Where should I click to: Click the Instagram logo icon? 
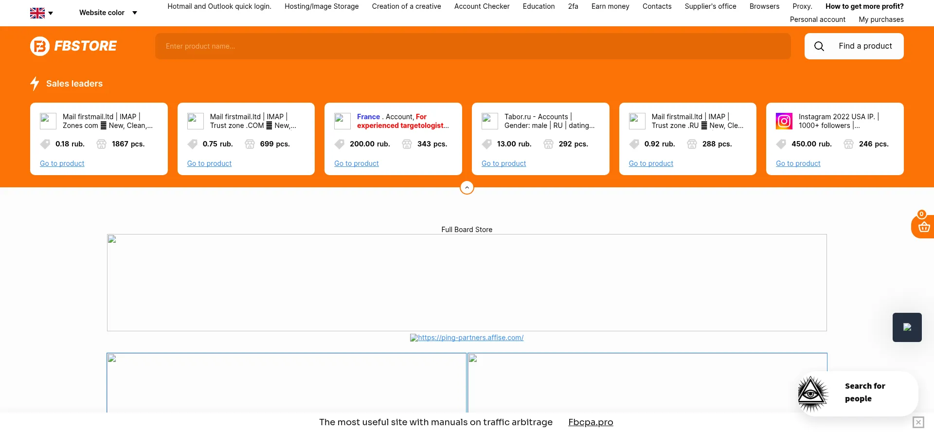click(x=784, y=121)
